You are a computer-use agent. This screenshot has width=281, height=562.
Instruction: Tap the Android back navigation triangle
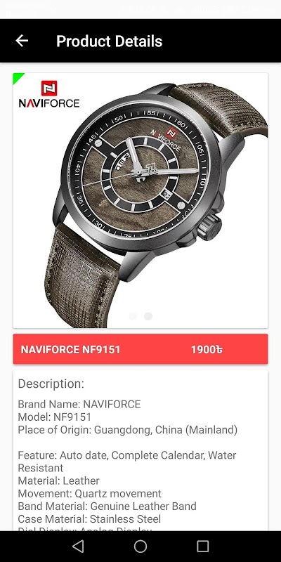78,547
